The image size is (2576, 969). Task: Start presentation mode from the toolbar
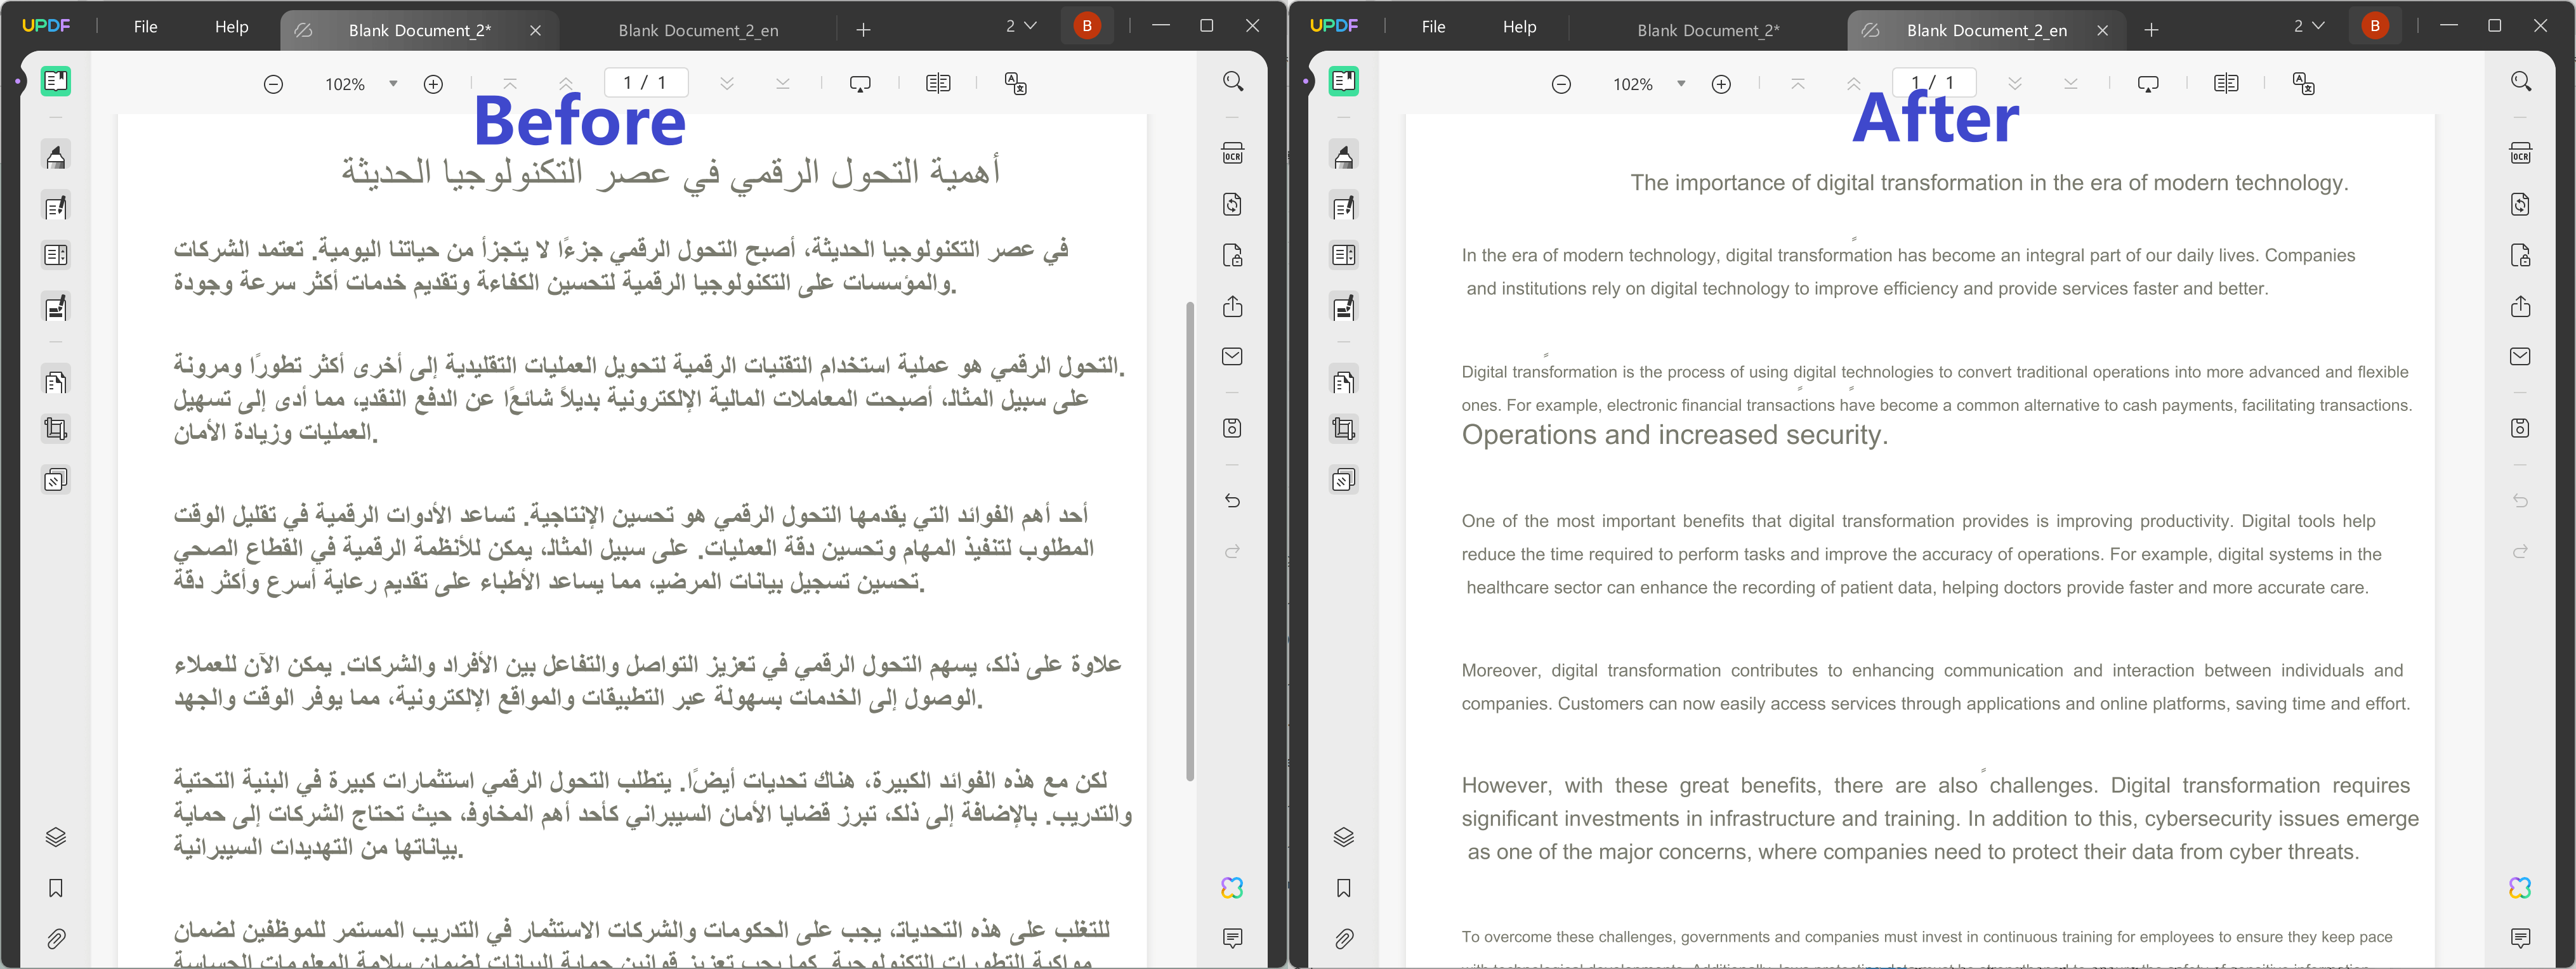[x=861, y=83]
